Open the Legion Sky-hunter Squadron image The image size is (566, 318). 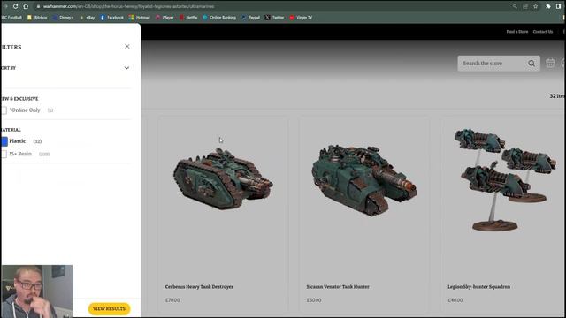coord(505,179)
